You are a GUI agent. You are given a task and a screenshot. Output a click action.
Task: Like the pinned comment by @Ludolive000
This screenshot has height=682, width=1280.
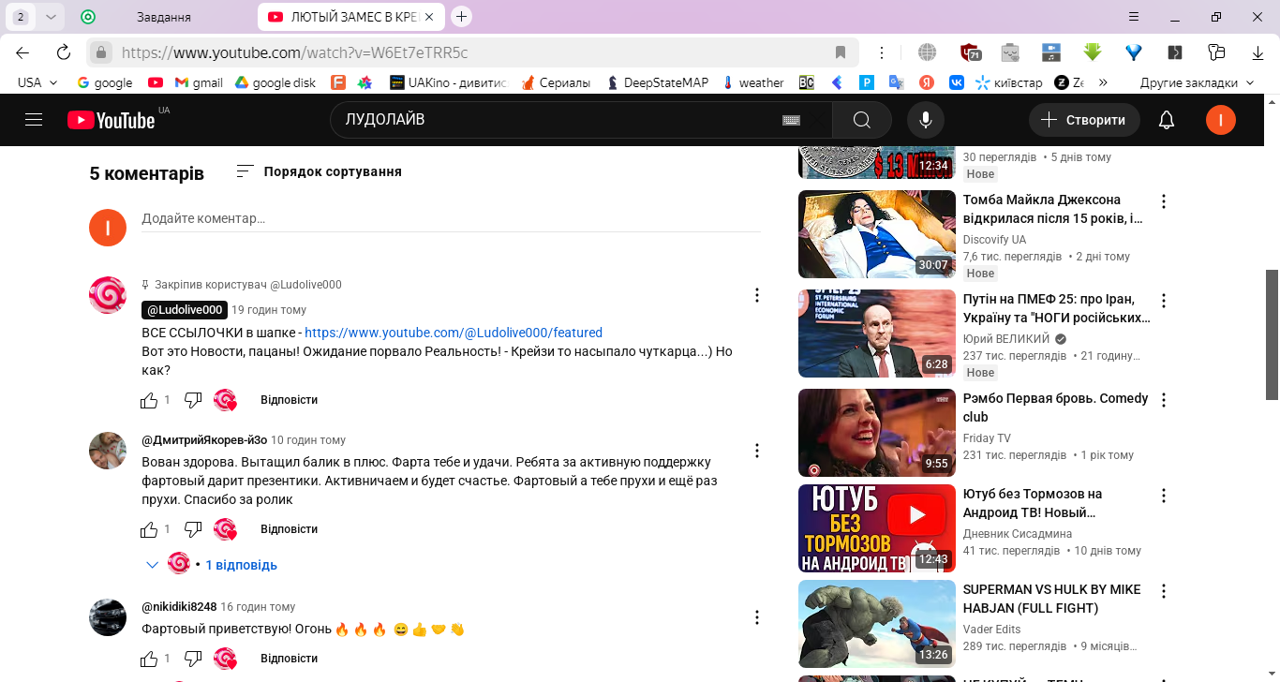(x=149, y=400)
